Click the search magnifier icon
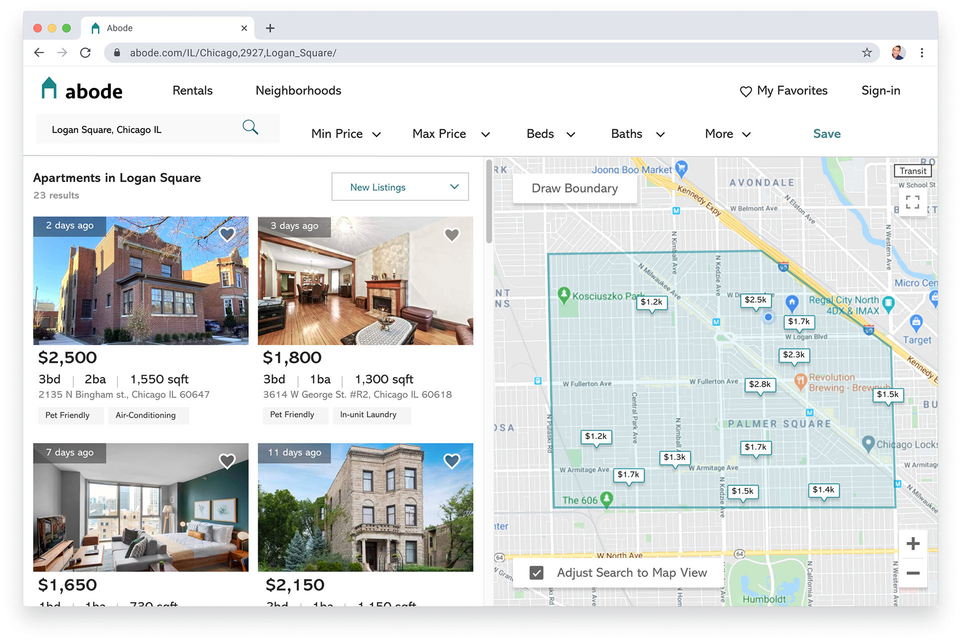This screenshot has height=641, width=961. 250,127
